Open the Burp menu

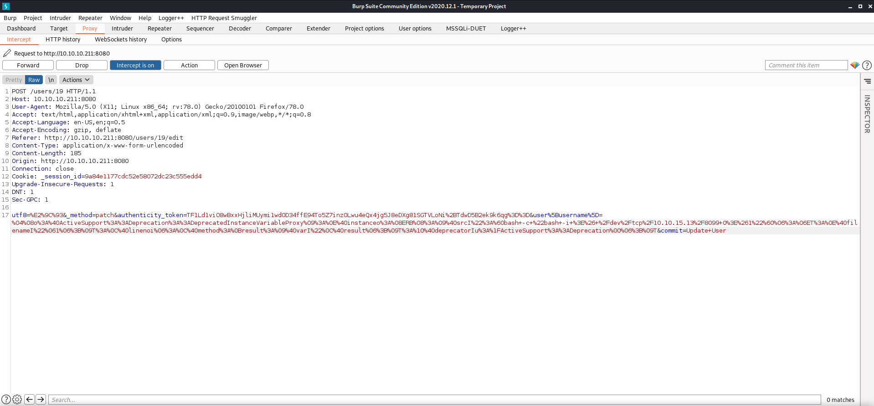point(10,18)
